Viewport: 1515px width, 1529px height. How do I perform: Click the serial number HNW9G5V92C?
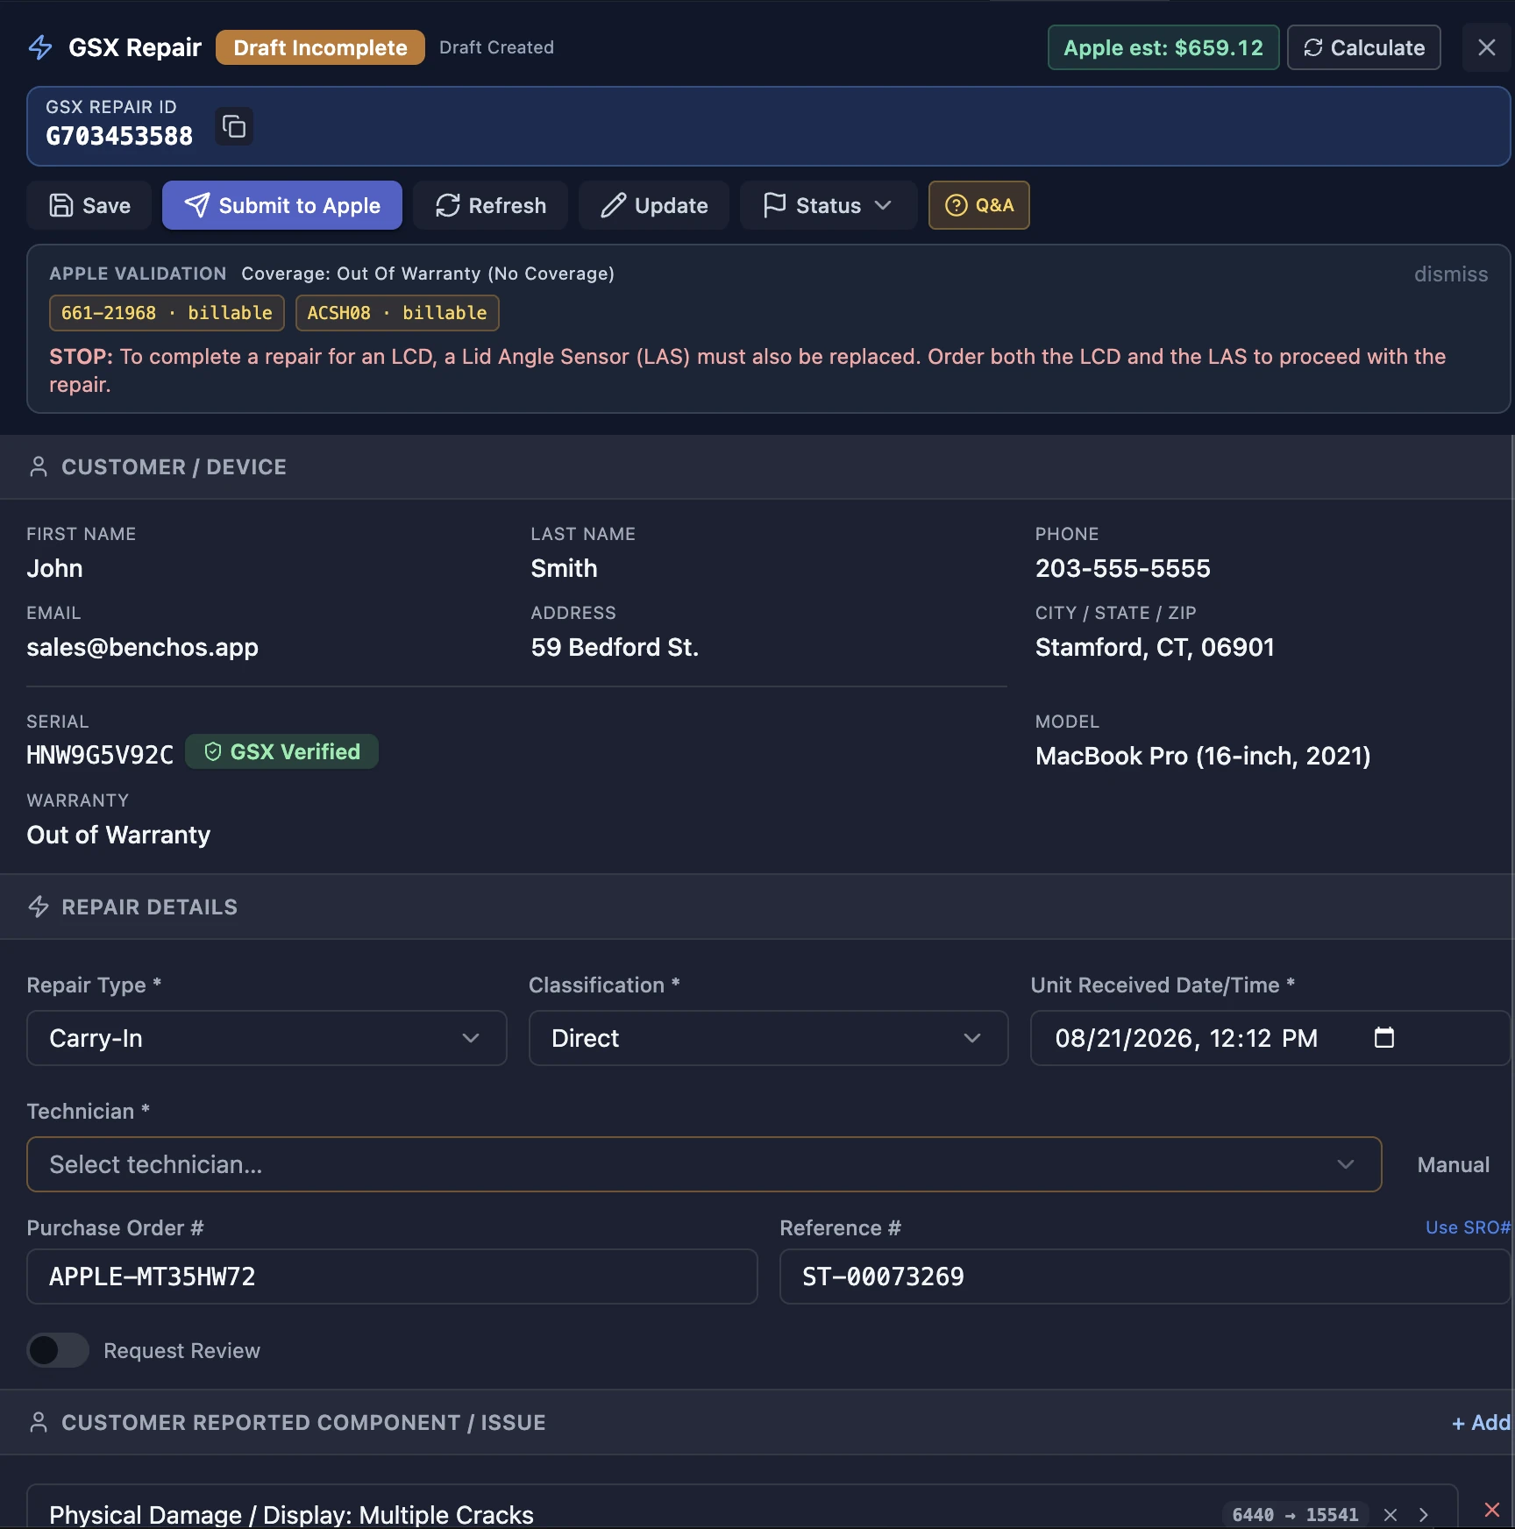tap(100, 755)
